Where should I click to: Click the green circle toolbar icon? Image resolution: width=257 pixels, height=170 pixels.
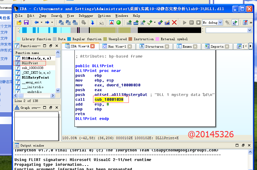pos(119,22)
